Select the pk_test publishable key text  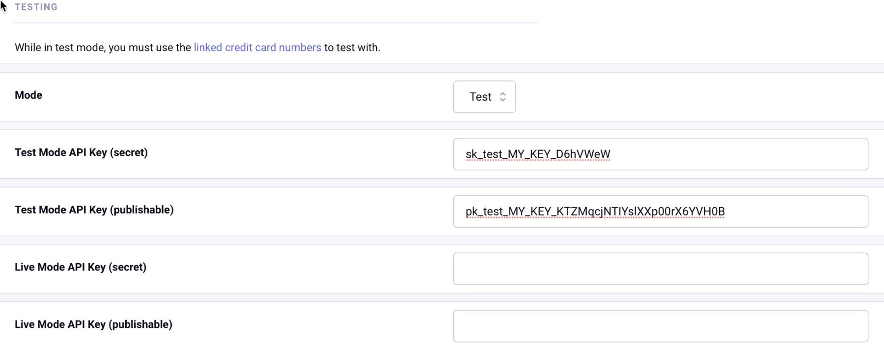596,211
